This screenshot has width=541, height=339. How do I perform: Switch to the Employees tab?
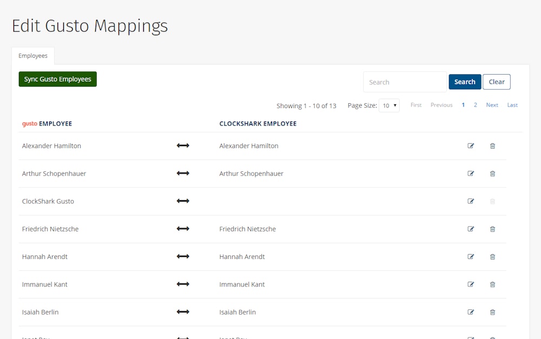[33, 56]
